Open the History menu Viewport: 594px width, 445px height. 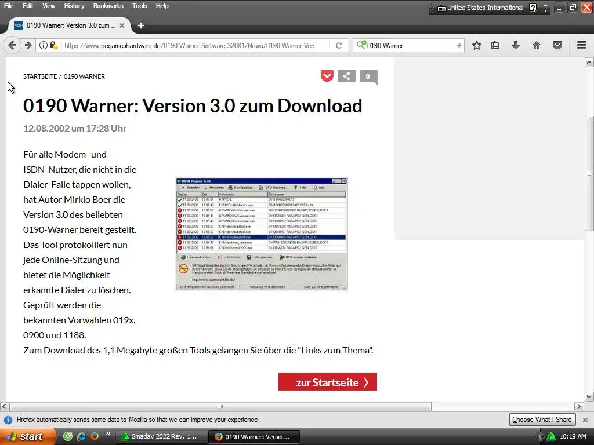[x=74, y=6]
